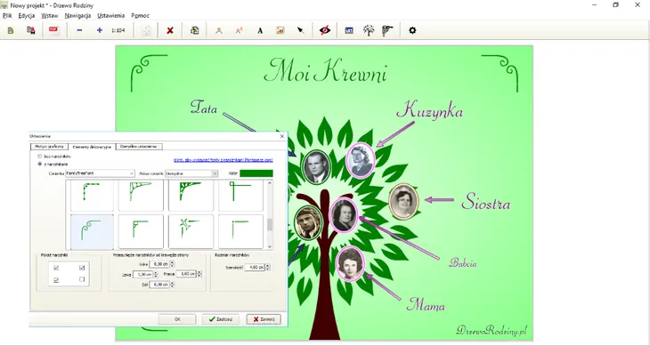Screen dimensions: 650x346
Task: Click the Góra offset input field
Action: (x=159, y=263)
